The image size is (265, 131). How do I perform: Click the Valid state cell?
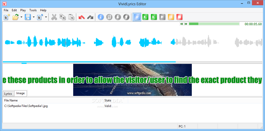108,106
